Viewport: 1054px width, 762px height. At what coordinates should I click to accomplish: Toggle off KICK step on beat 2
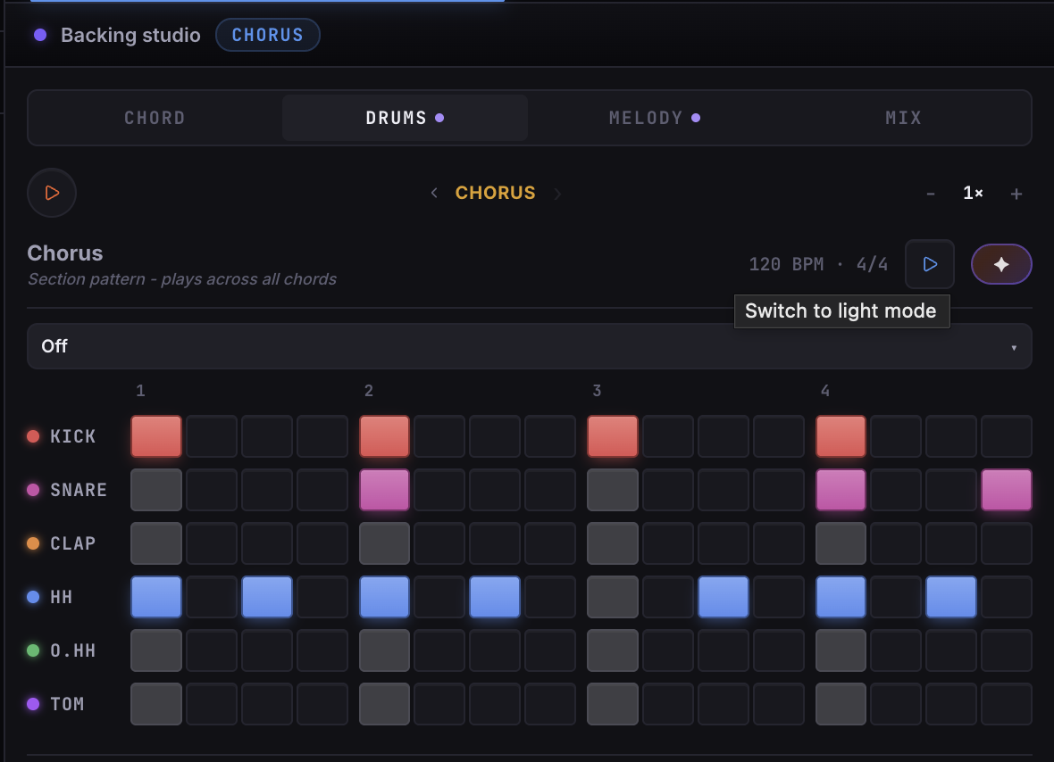pos(384,436)
